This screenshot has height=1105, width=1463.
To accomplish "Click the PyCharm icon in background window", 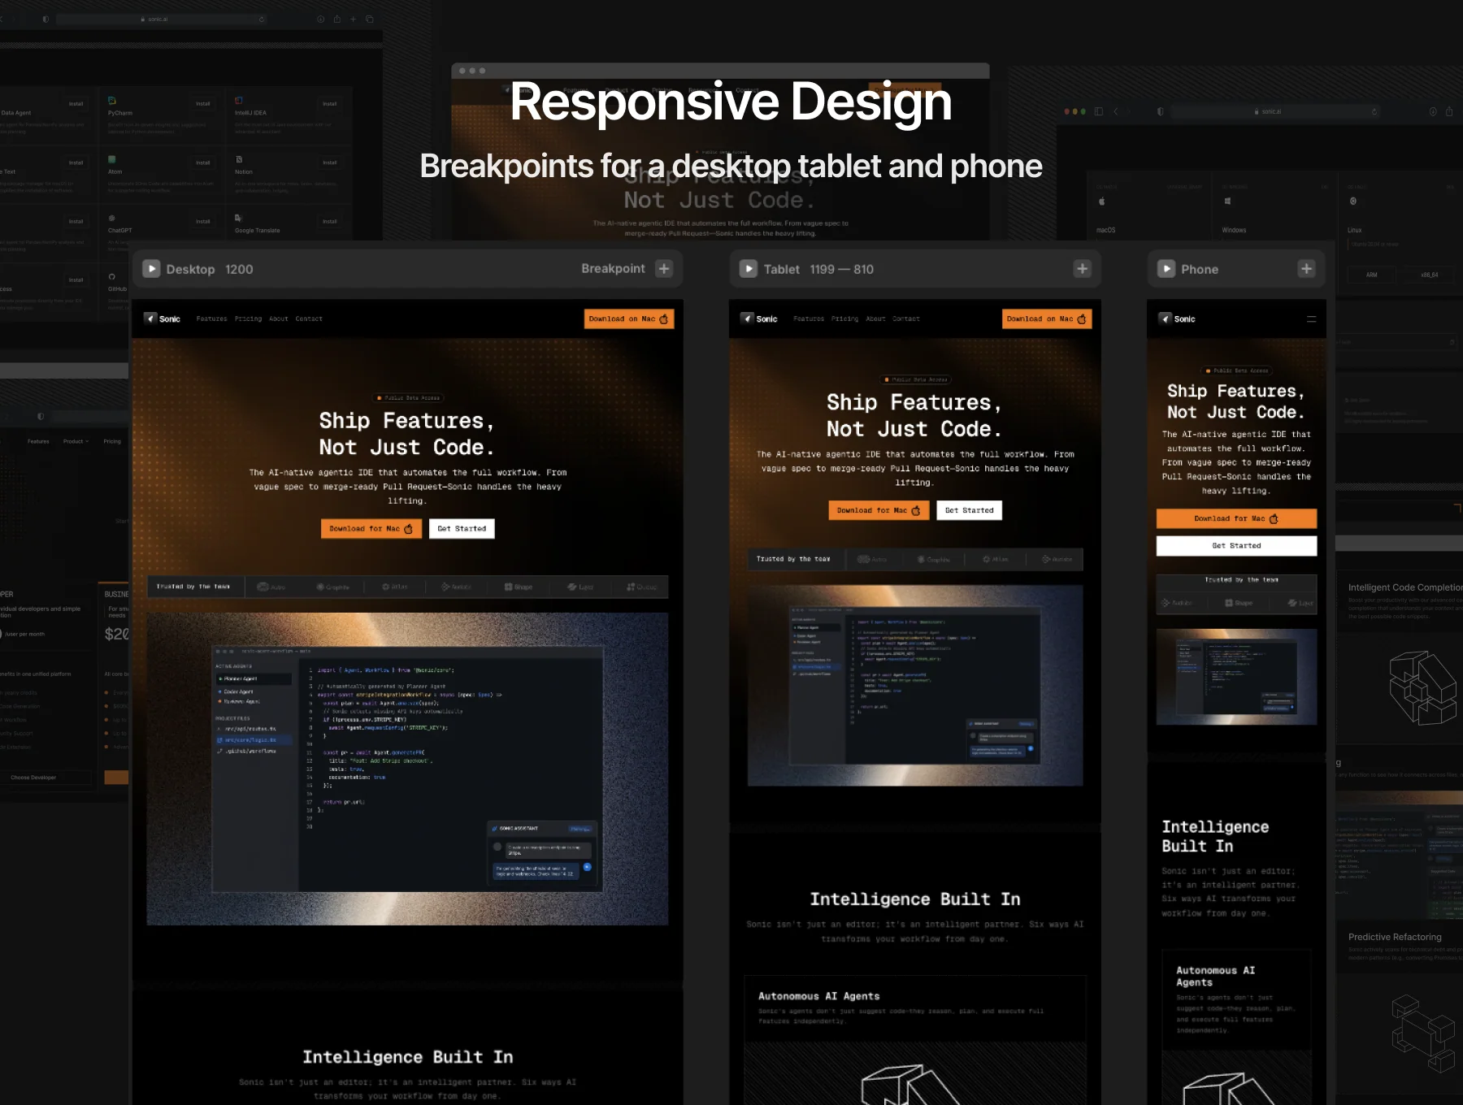I will (112, 101).
